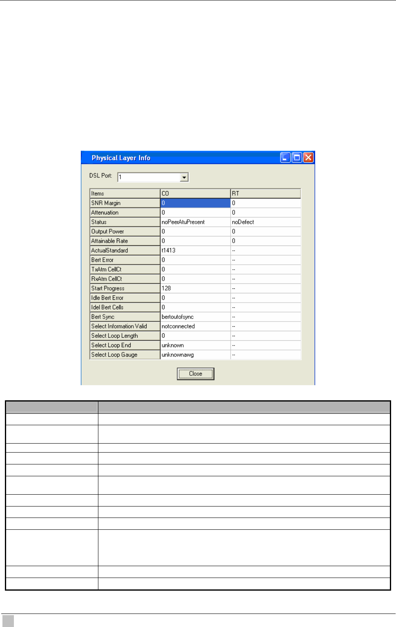
Task: Select the noDefect RT status cell
Action: click(x=265, y=222)
